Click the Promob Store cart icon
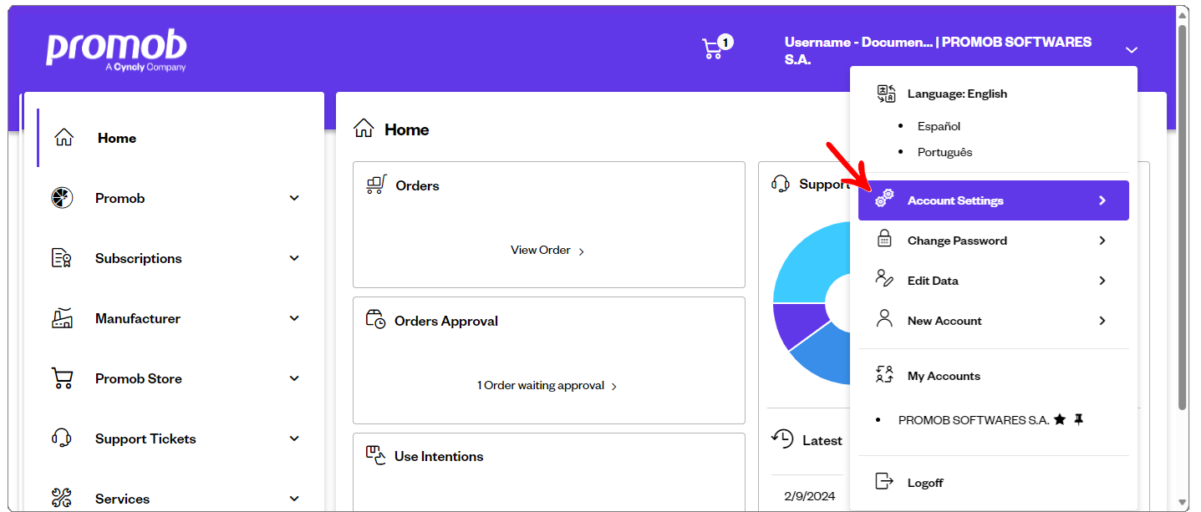Screen dimensions: 1201x512 [x=63, y=378]
